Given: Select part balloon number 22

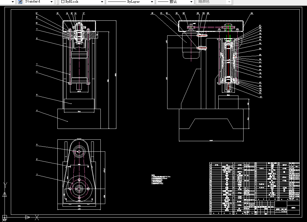Looking at the screenshot, I should pos(184,13).
